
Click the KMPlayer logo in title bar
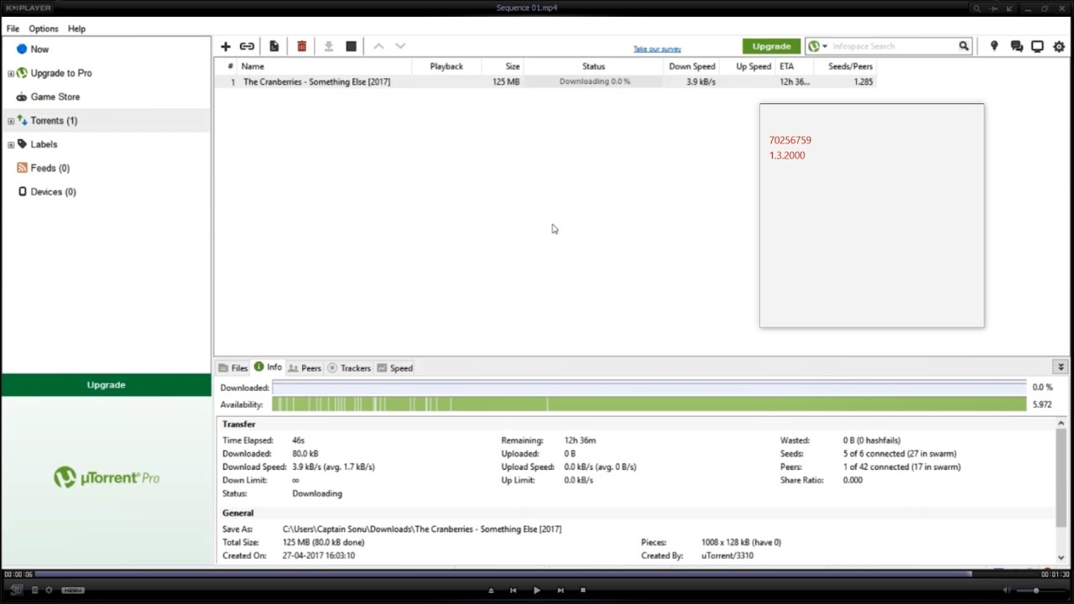[28, 8]
